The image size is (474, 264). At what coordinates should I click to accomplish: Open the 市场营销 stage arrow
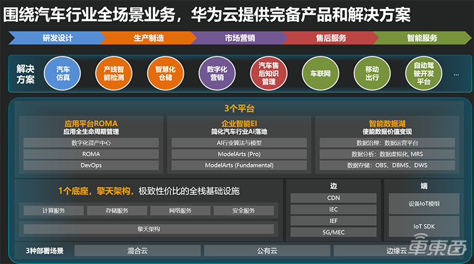click(x=239, y=38)
